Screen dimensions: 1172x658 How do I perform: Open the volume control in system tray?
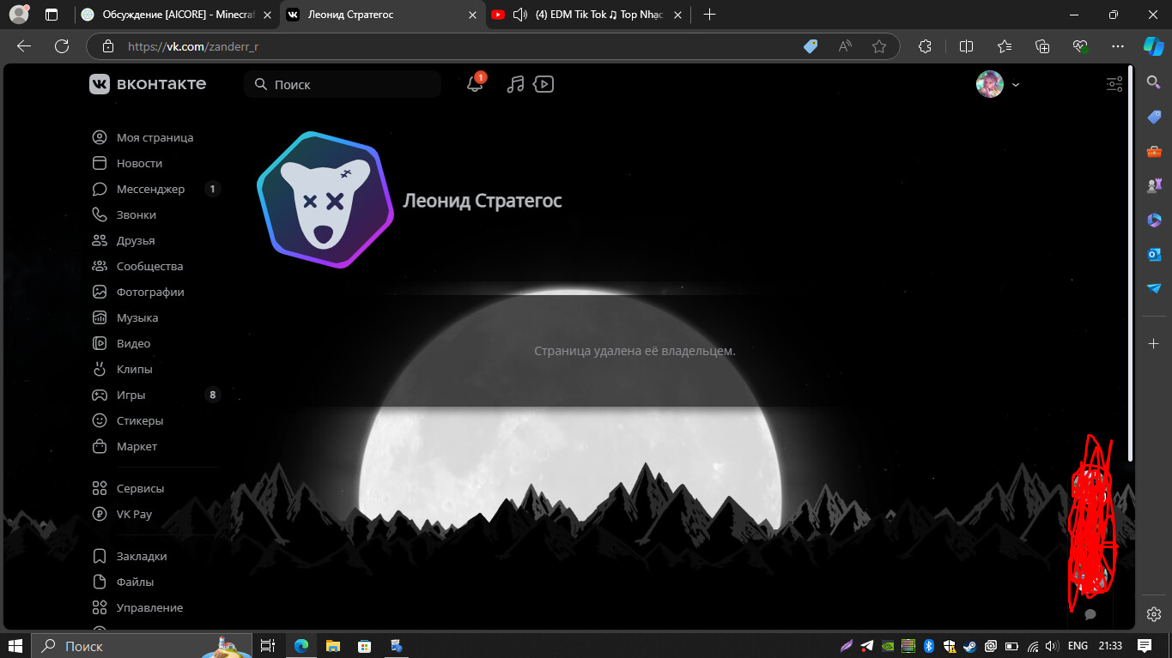[1051, 646]
